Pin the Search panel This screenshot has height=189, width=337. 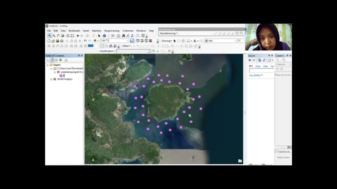[x=269, y=56]
